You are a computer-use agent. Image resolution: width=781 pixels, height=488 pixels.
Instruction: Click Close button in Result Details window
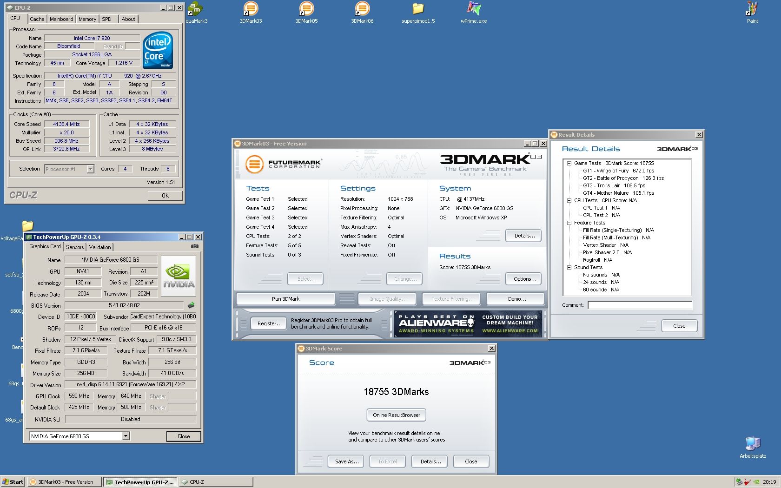679,326
